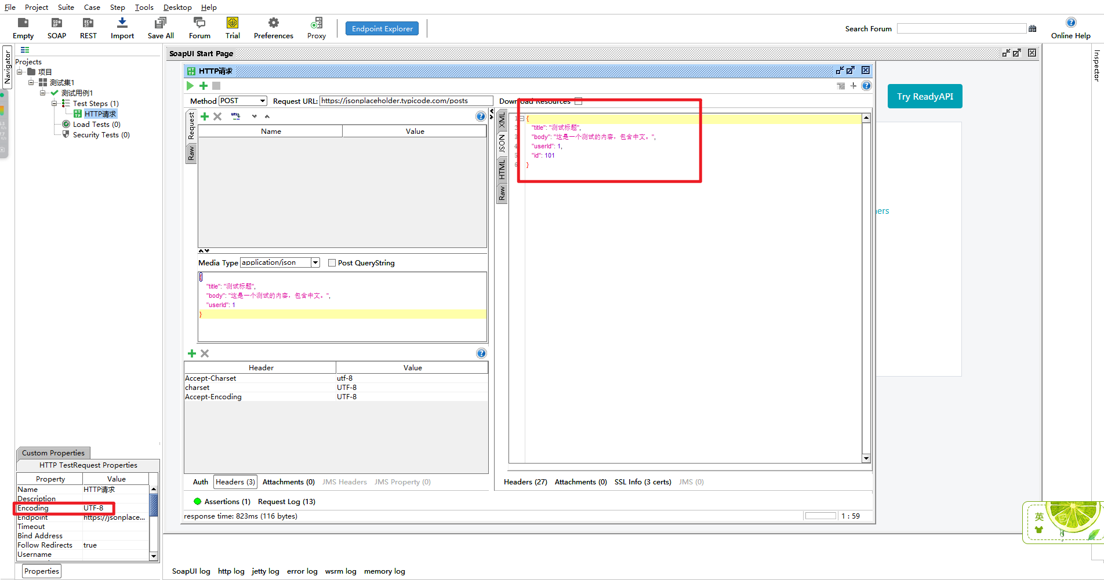Click the plus icon at the HTTP请求 toolbar right
The image size is (1104, 580).
tap(854, 86)
